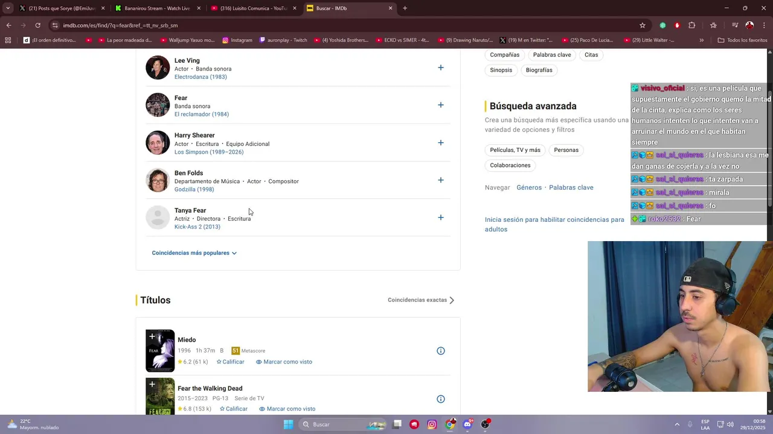Switch to the Bananirou Stream tab
Viewport: 773px width, 434px height.
coord(157,8)
